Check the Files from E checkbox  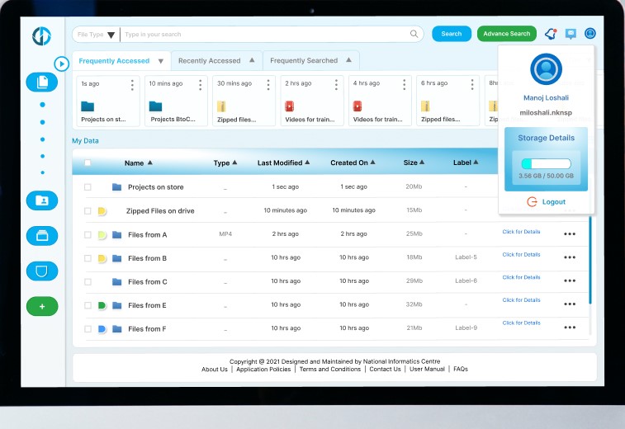(88, 305)
